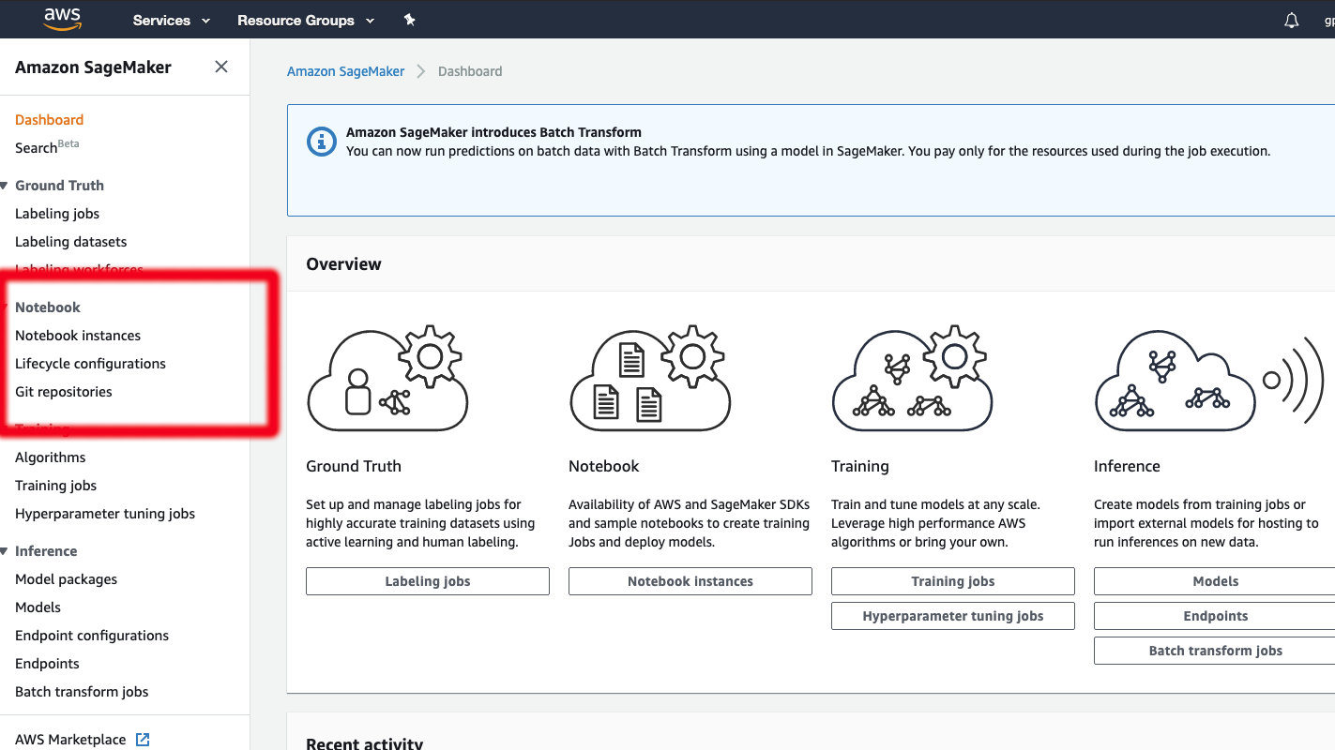Click the Hyperparameter tuning jobs overview button
The width and height of the screenshot is (1335, 750).
tap(953, 616)
